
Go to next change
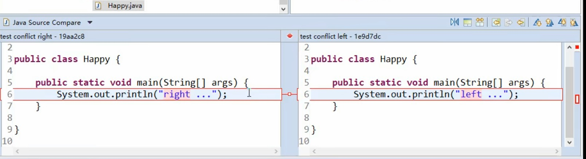(562, 22)
